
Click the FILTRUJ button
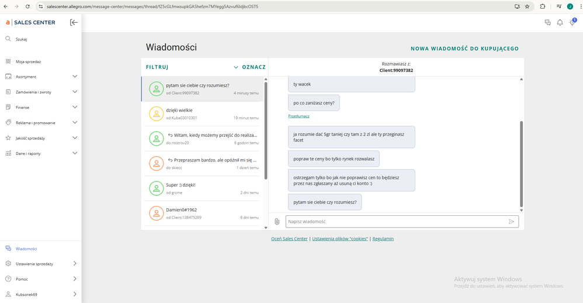coord(157,67)
